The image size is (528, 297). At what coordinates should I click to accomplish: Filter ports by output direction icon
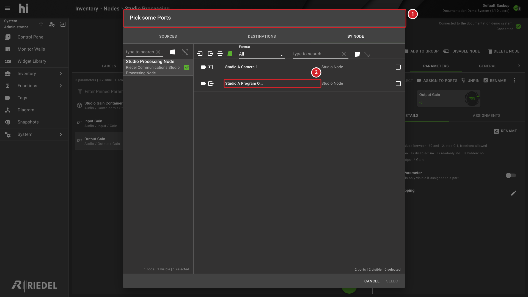pos(210,54)
